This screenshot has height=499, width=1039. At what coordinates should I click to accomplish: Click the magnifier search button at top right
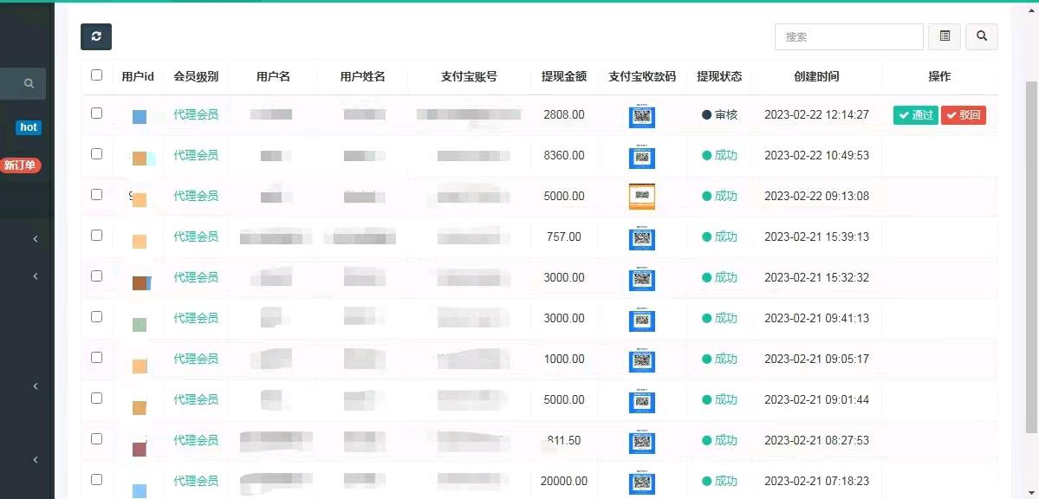click(x=981, y=36)
